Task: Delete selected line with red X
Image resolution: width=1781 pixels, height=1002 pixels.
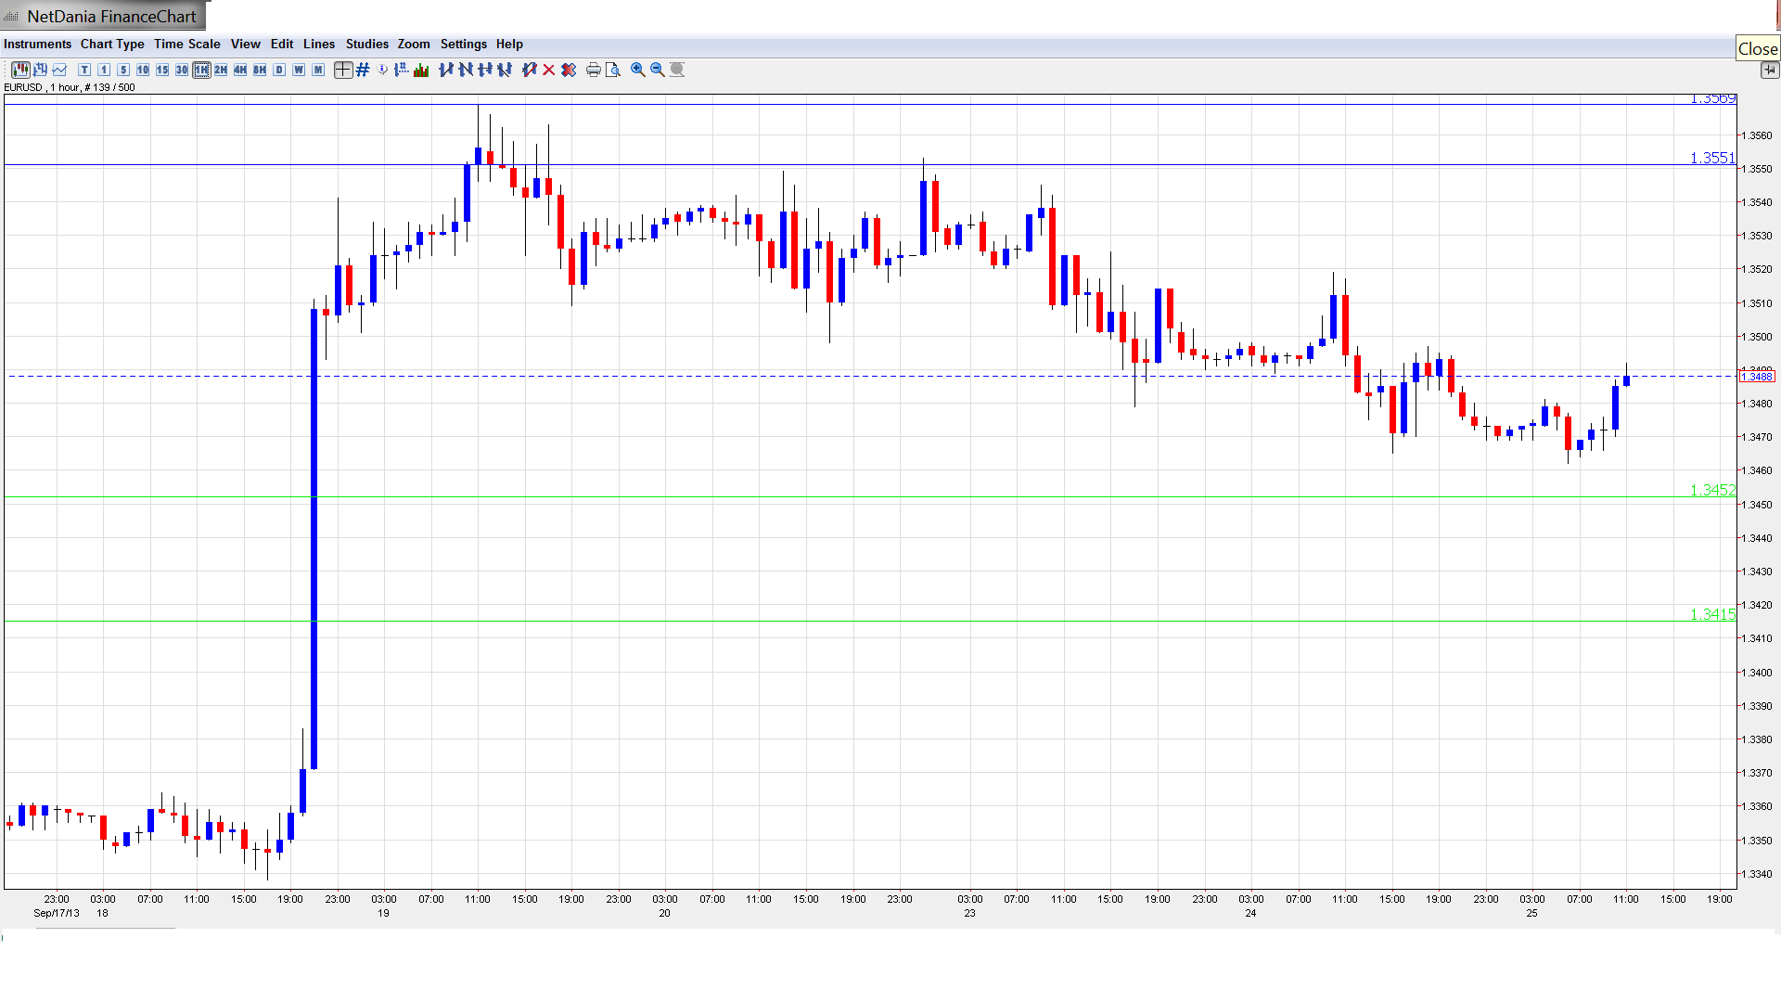Action: tap(549, 70)
